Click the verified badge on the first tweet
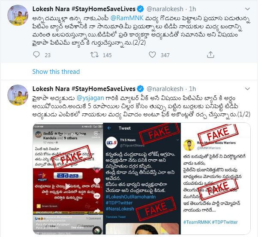 pos(141,9)
